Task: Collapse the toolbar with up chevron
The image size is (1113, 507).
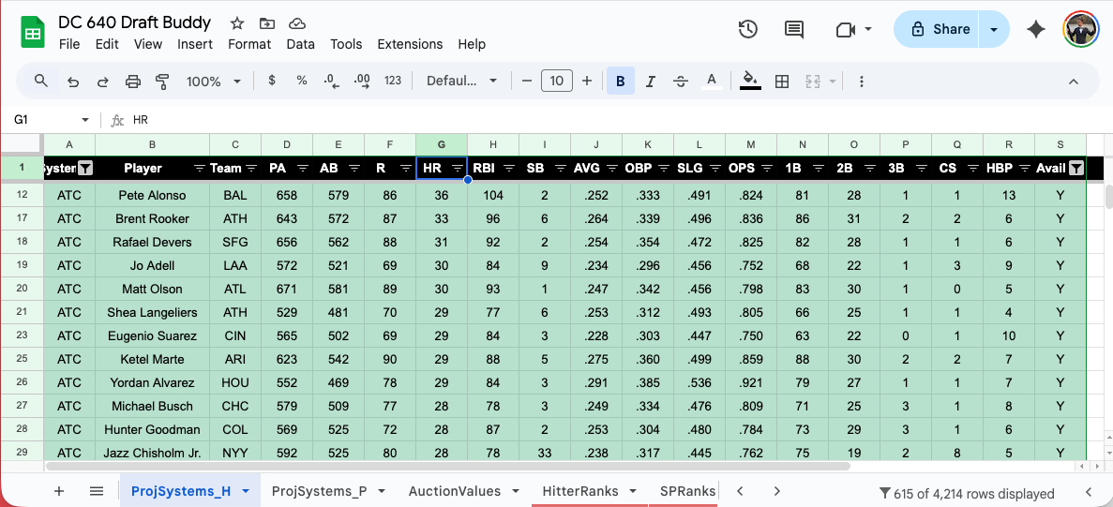Action: click(1074, 81)
